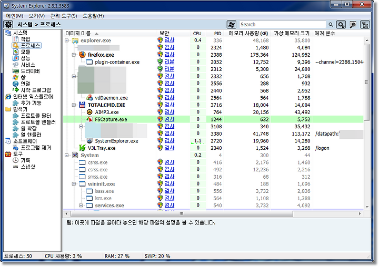This screenshot has height=267, width=379.
Task: Collapse the firefox.exe tree node
Action: (x=74, y=55)
